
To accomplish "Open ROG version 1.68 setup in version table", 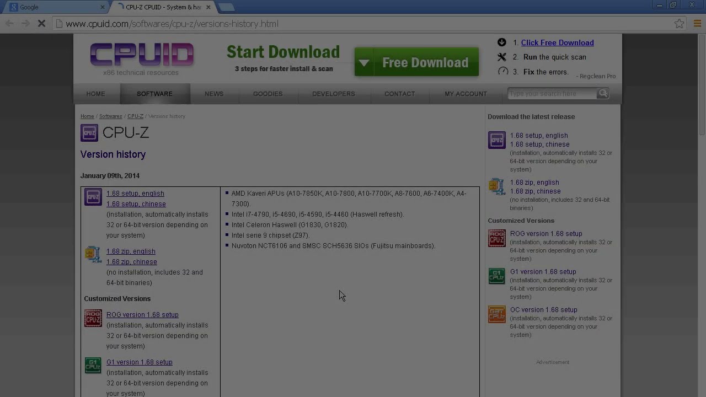I will click(142, 315).
